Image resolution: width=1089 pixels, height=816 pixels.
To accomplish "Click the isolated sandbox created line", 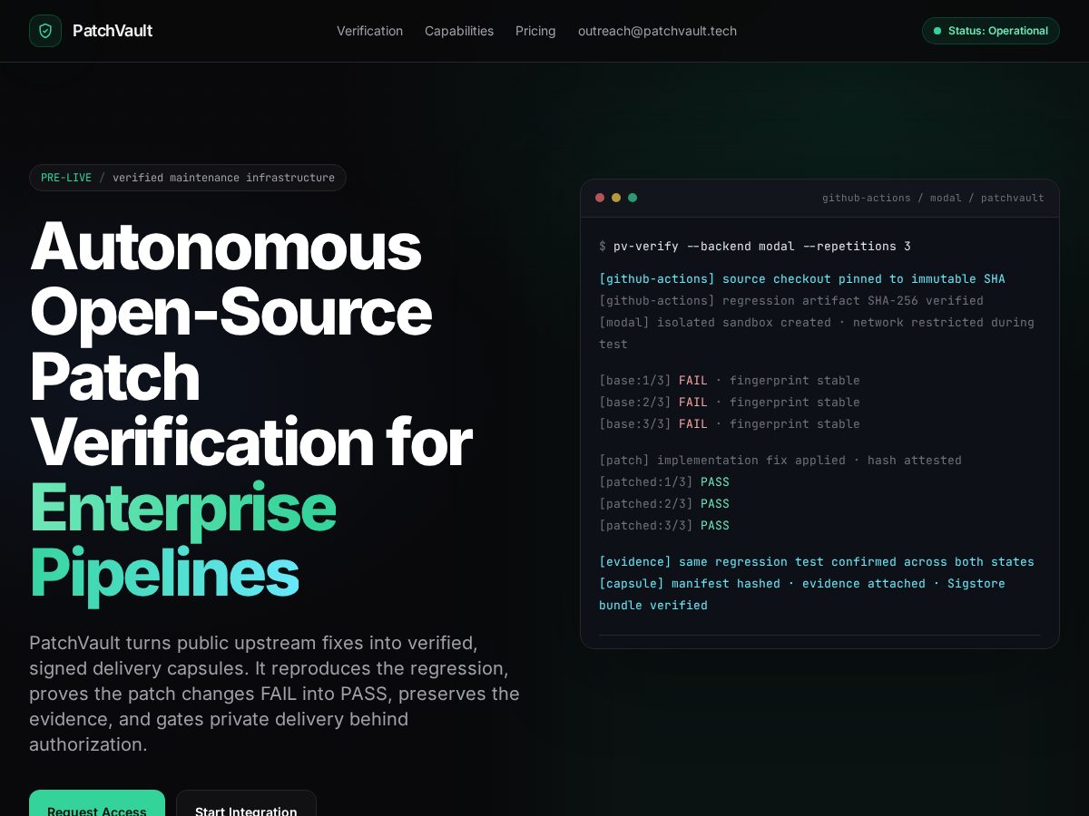I will click(817, 334).
